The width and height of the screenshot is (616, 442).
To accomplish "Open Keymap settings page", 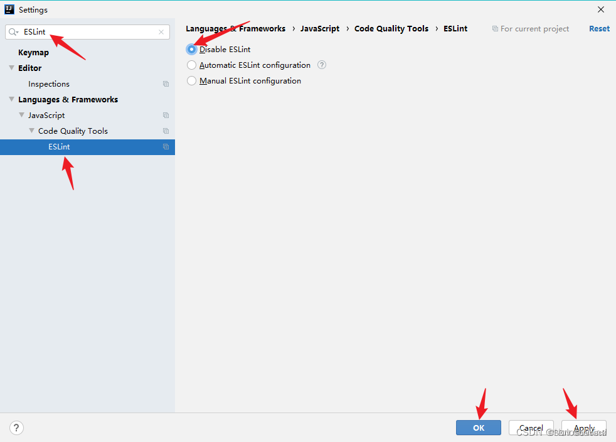I will coord(33,52).
